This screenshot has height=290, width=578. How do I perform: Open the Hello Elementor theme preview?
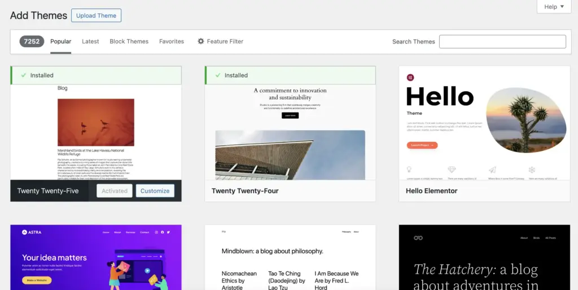pyautogui.click(x=484, y=123)
